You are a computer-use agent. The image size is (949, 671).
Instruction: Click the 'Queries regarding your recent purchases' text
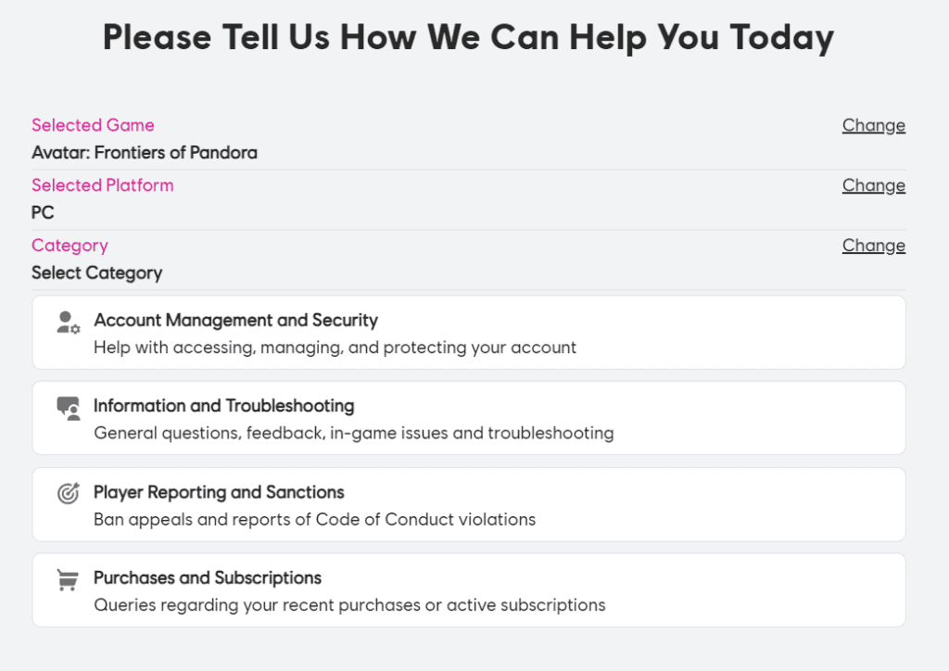(349, 605)
